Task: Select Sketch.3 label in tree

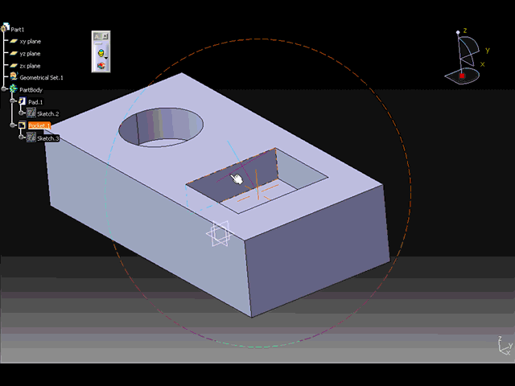Action: [x=48, y=138]
